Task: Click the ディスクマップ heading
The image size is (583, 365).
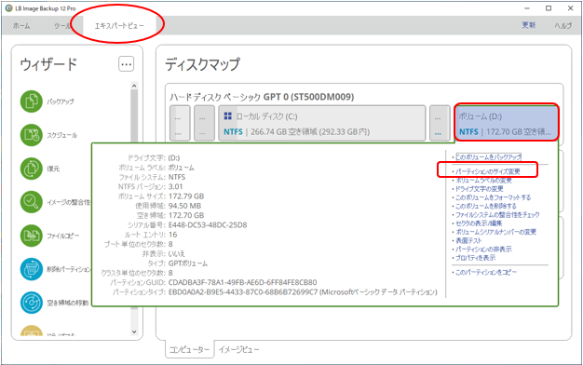Action: 203,64
